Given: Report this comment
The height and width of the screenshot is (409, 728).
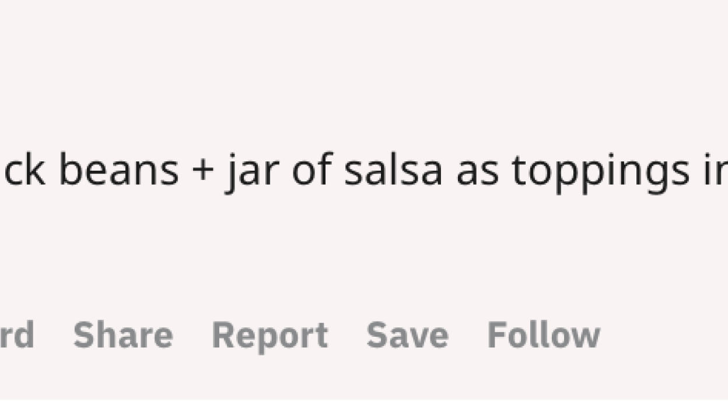Looking at the screenshot, I should click(x=270, y=336).
